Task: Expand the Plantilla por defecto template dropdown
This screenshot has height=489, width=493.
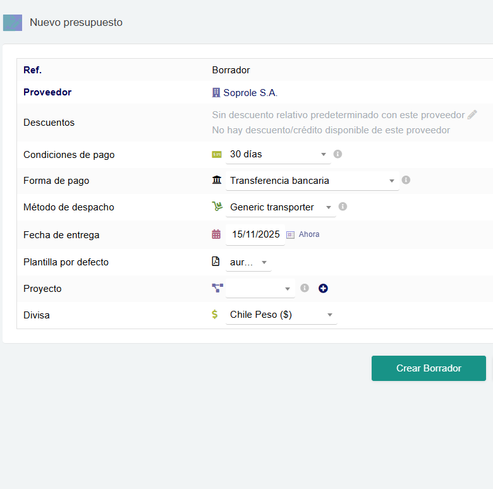Action: tap(248, 262)
